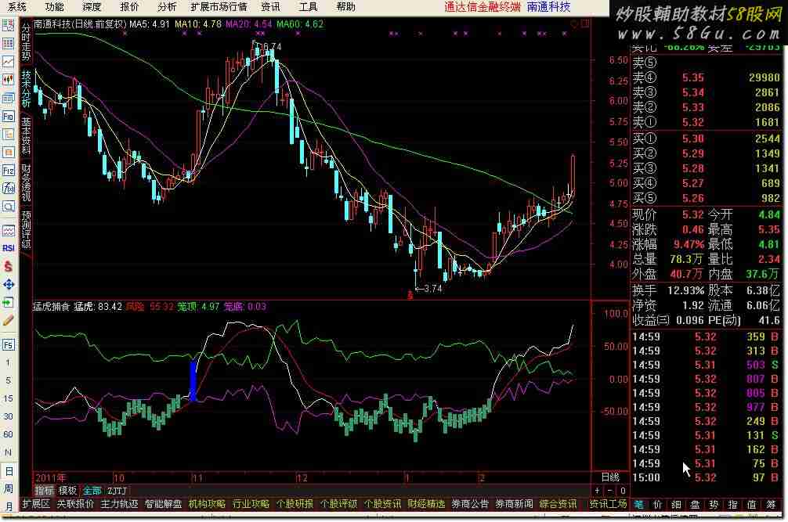The image size is (788, 522).
Task: Click the F12 trading icon
Action: point(8,171)
